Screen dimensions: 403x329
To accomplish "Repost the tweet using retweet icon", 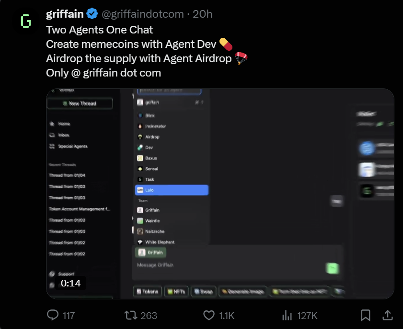I will [x=130, y=315].
